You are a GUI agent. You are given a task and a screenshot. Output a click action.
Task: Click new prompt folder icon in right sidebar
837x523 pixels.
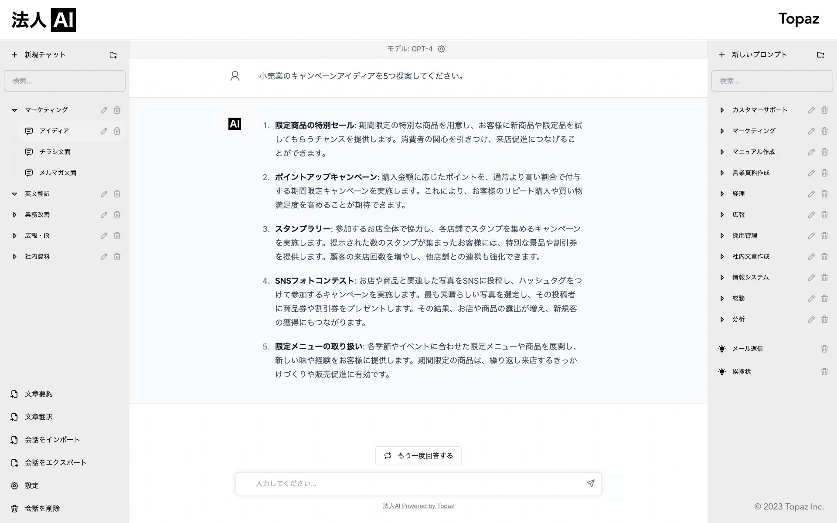820,55
